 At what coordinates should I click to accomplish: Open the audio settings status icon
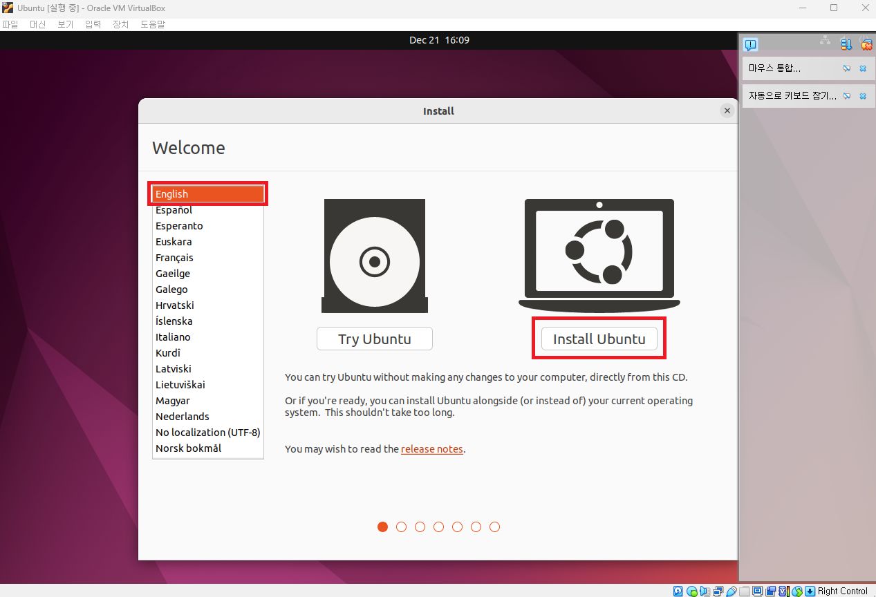pyautogui.click(x=705, y=591)
